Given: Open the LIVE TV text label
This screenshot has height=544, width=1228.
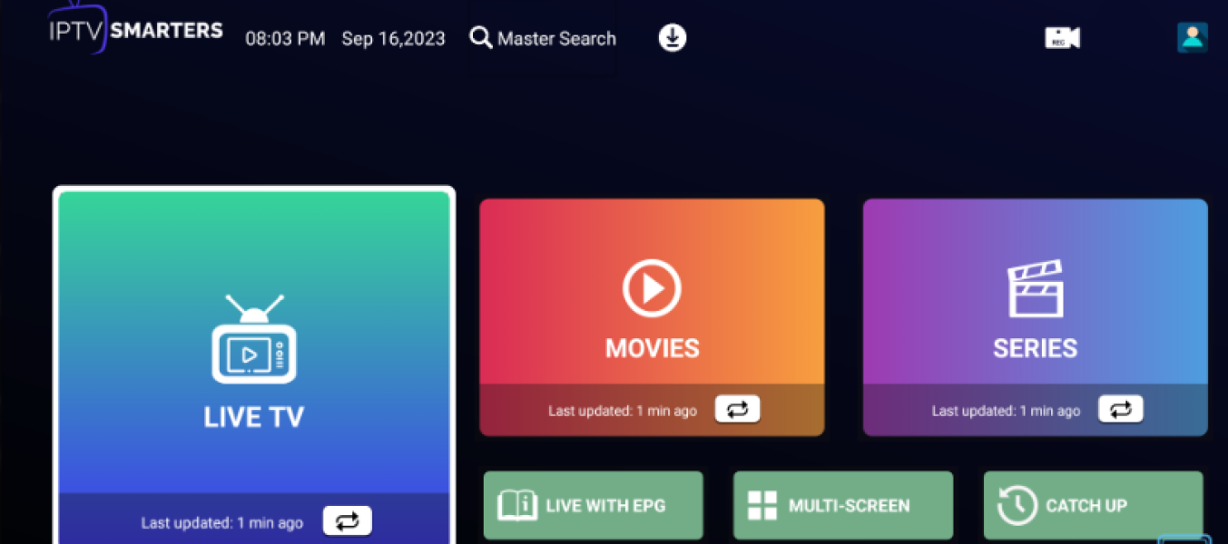Looking at the screenshot, I should click(x=254, y=417).
